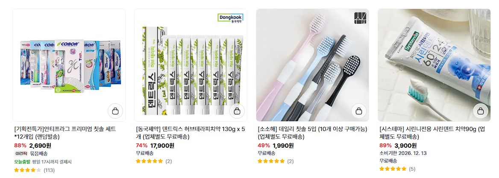The image size is (499, 178).
Task: Click the 오늘출발 shipping label
Action: (22, 162)
